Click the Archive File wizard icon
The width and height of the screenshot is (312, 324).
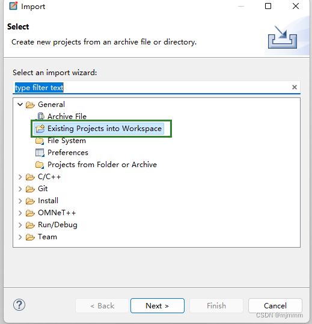tap(40, 116)
